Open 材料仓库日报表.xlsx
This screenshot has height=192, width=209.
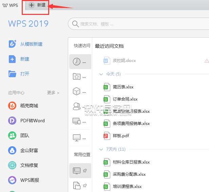pyautogui.click(x=131, y=162)
